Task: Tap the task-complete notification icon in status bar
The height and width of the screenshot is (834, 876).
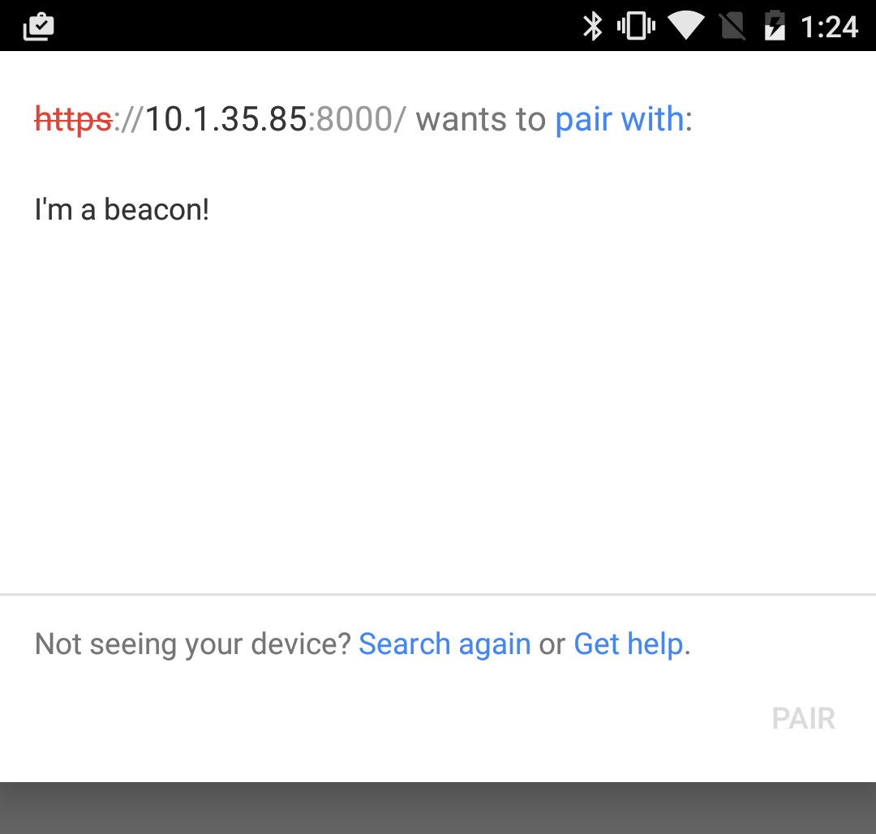Action: coord(38,26)
